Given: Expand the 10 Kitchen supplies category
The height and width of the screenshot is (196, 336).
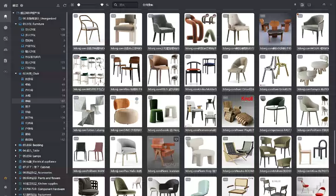Looking at the screenshot, I should pyautogui.click(x=16, y=184).
